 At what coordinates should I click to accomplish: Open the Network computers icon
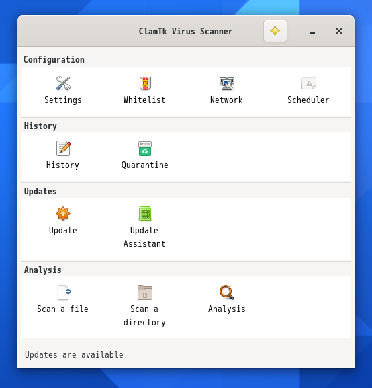pyautogui.click(x=227, y=83)
